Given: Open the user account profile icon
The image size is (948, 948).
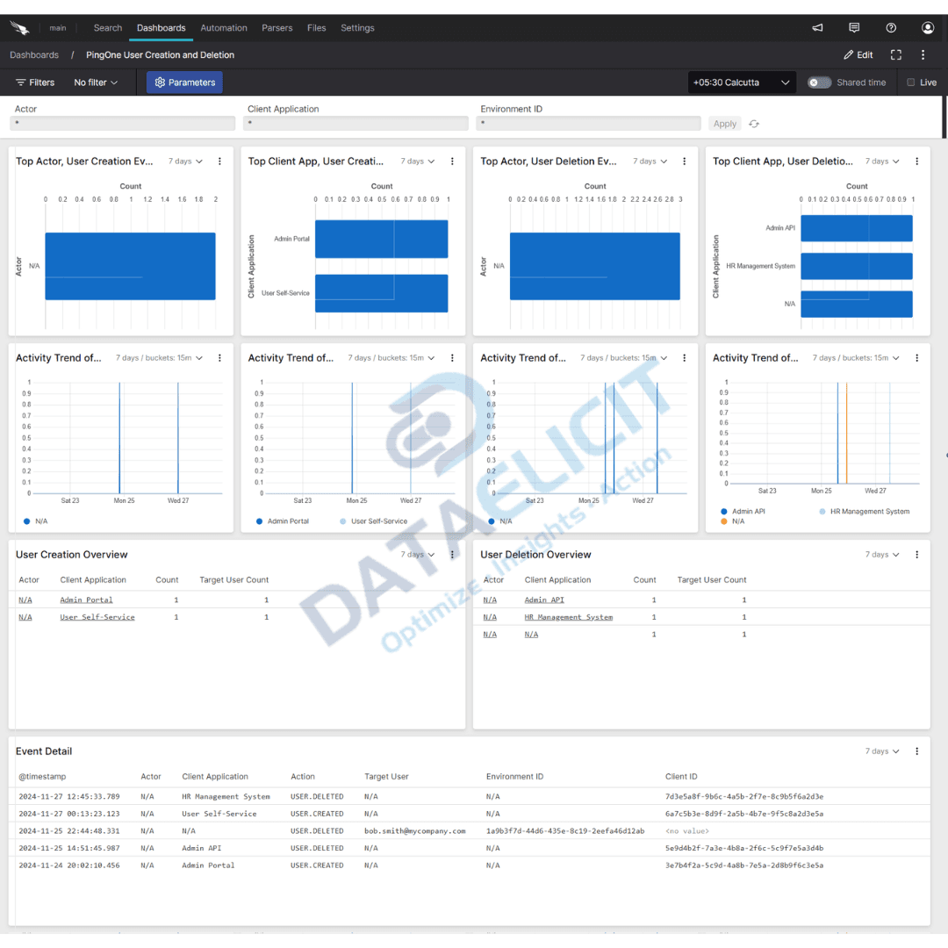Looking at the screenshot, I should tap(928, 28).
